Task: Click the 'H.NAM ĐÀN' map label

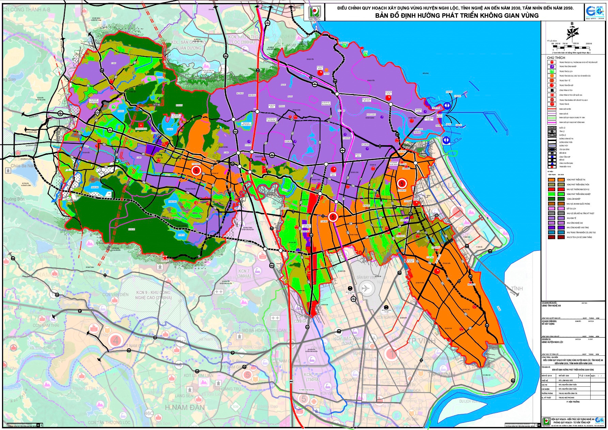Action: pyautogui.click(x=185, y=408)
